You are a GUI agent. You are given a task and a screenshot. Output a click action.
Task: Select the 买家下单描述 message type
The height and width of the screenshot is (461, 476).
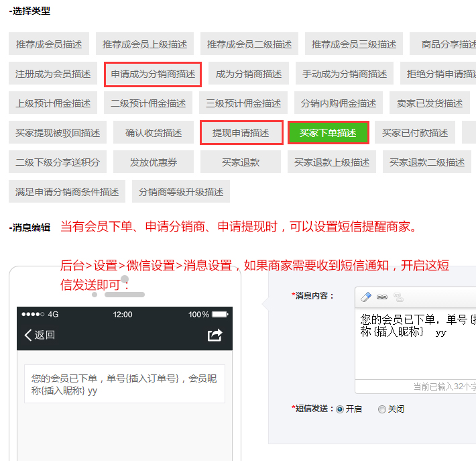click(328, 133)
